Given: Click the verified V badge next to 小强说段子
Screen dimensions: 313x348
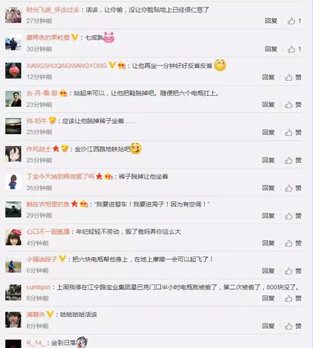Looking at the screenshot, I should pos(63,258).
